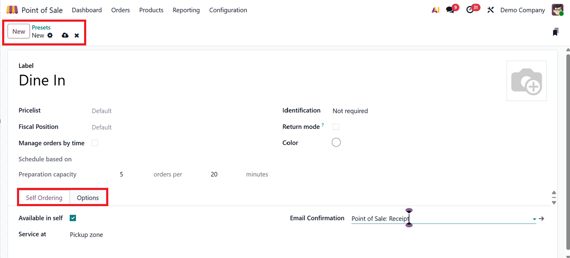Pick a color with the Color circle
The height and width of the screenshot is (258, 570).
(x=336, y=143)
